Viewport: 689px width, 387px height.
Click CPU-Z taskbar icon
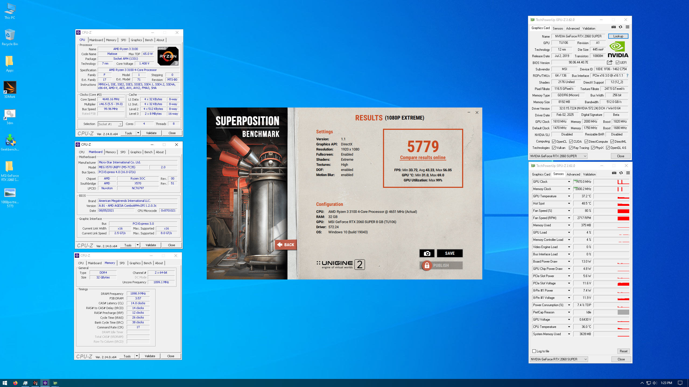tap(45, 383)
